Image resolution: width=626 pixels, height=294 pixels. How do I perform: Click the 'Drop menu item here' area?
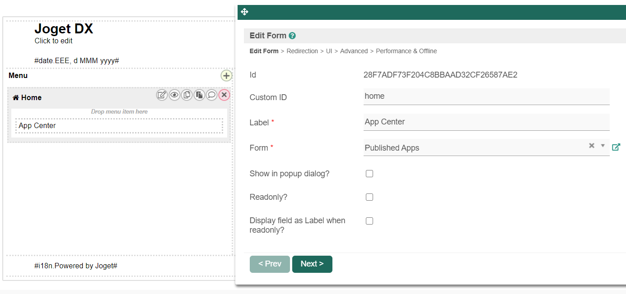[119, 112]
